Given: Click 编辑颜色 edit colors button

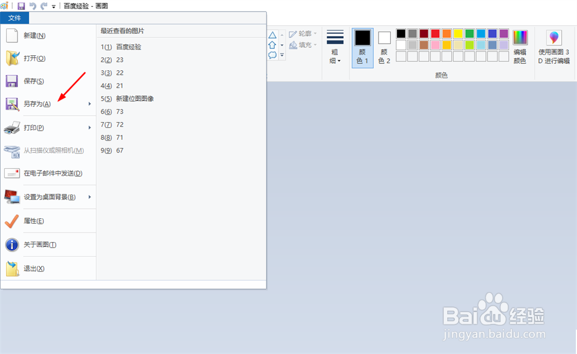Looking at the screenshot, I should click(520, 48).
